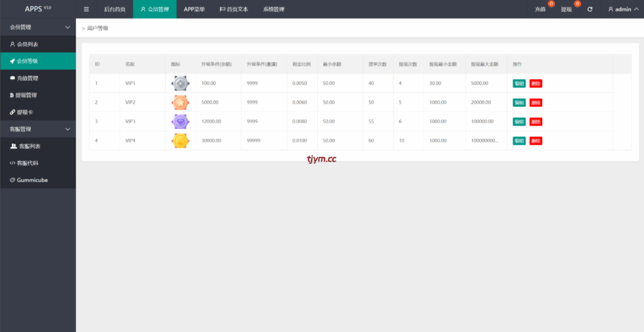Open 首页文本 in the top navigation

(x=233, y=9)
